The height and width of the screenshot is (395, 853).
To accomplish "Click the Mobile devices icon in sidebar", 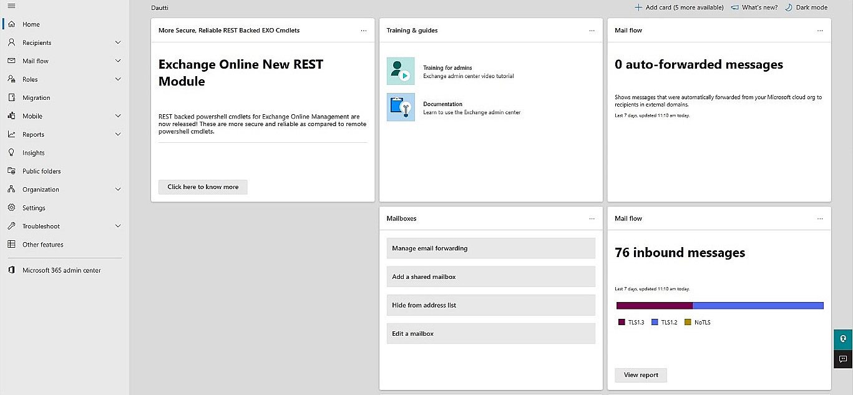I will point(11,116).
